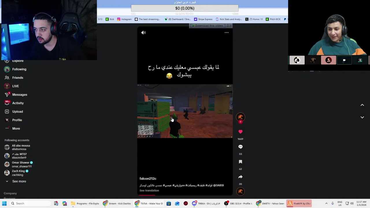
Task: Click See translation under caption
Action: coord(149,191)
